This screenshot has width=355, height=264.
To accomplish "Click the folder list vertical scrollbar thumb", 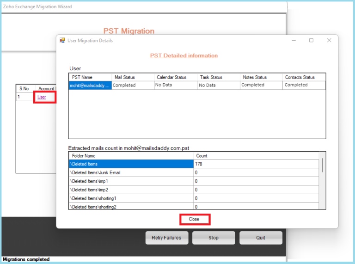I will (x=322, y=165).
